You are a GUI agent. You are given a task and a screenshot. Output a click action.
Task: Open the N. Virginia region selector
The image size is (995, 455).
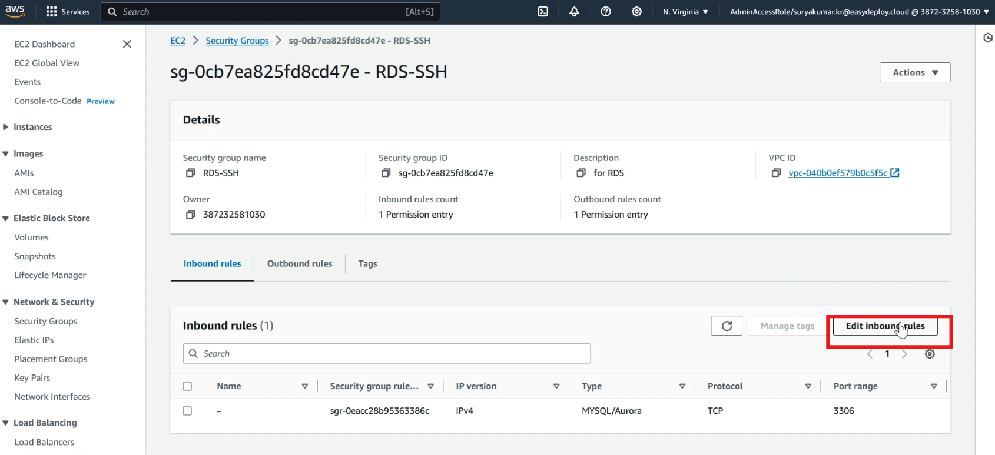pyautogui.click(x=685, y=12)
